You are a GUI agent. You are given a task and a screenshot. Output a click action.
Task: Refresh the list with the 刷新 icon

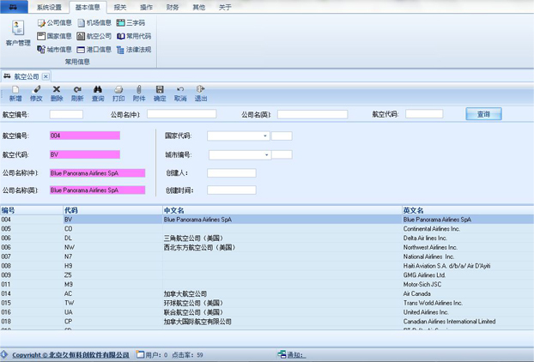point(77,93)
